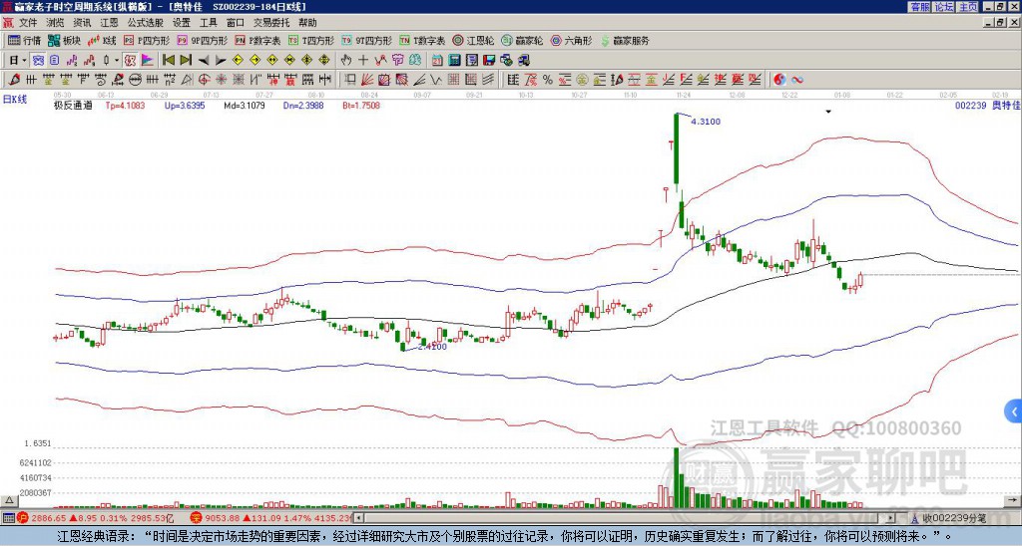Click the 日K线 label
The image size is (1022, 546).
click(14, 99)
